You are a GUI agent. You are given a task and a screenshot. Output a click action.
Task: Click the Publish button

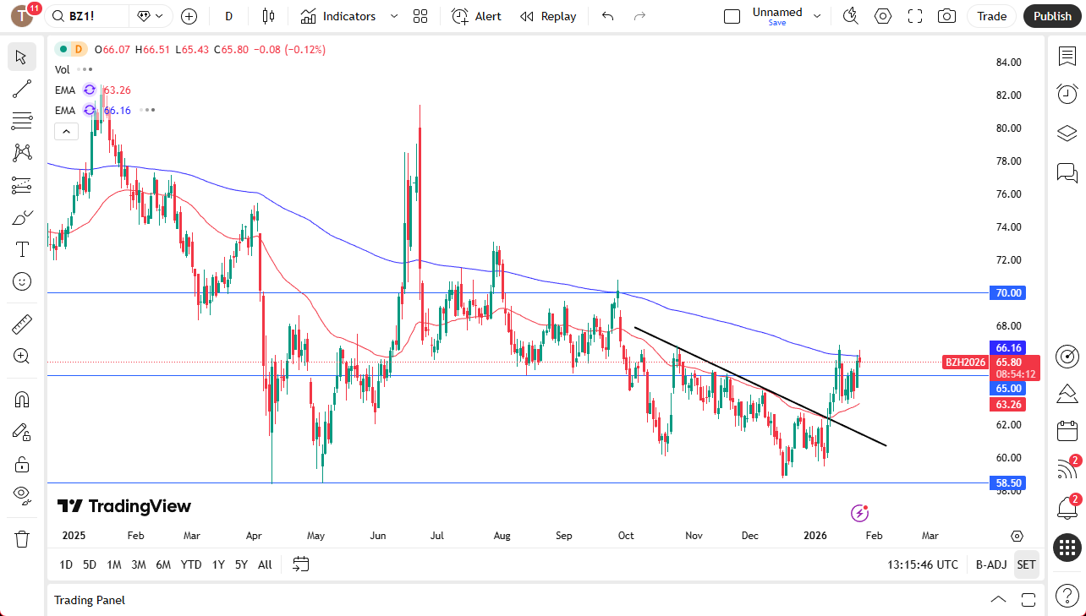tap(1052, 16)
